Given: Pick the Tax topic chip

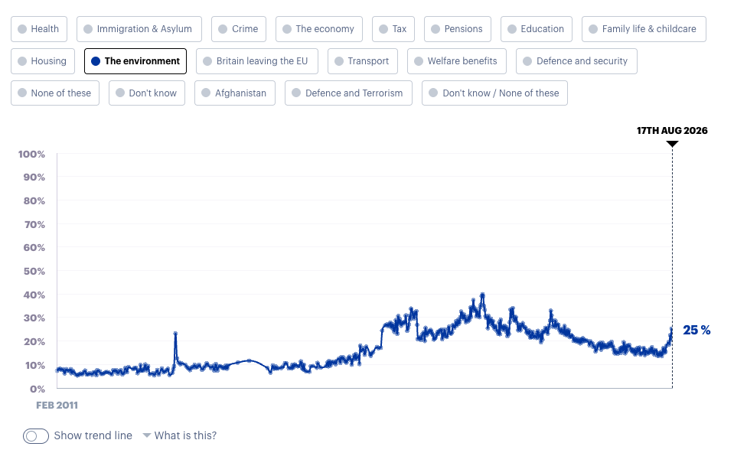Looking at the screenshot, I should click(393, 29).
